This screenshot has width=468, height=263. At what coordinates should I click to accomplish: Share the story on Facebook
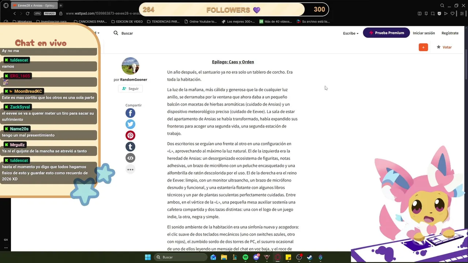click(x=130, y=113)
